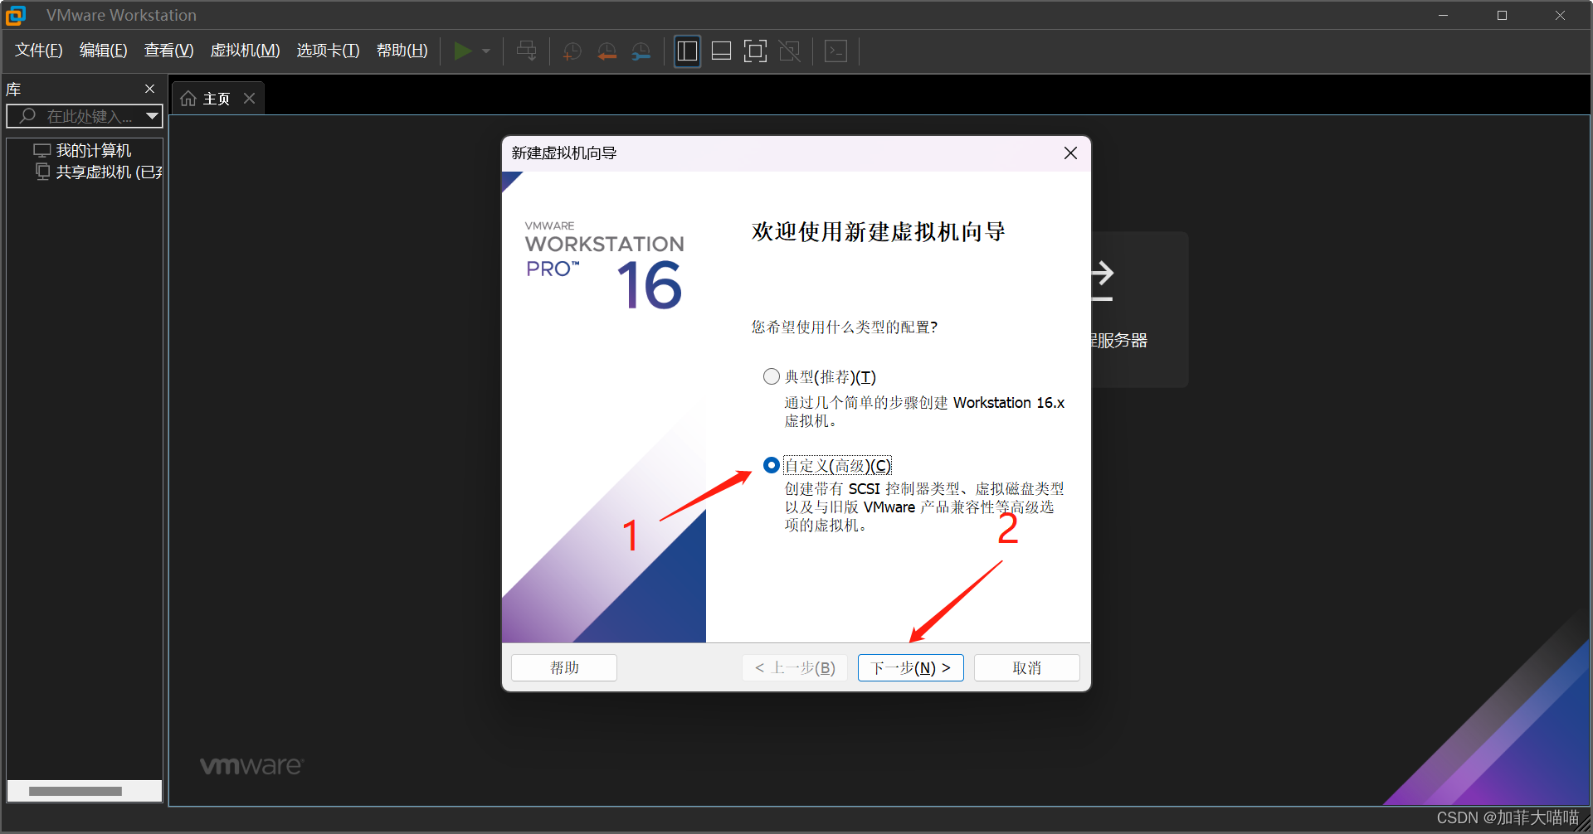
Task: Click the console view toolbar icon
Action: pos(835,51)
